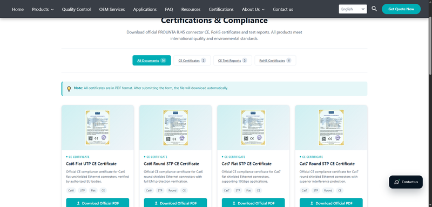Open Cat6 Flat UTP certificate thumbnail
Viewport: 432px width, 207px height.
pyautogui.click(x=98, y=128)
